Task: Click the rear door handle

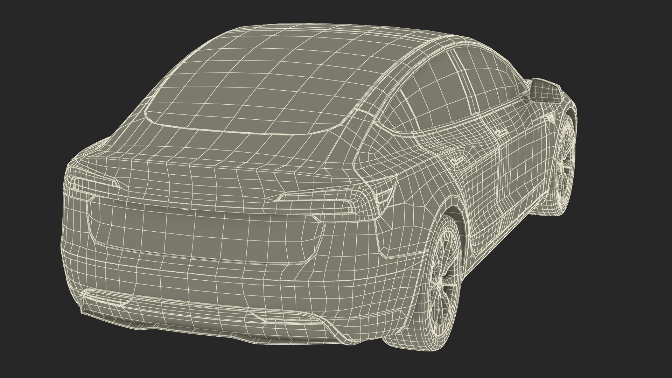Action: pos(456,161)
